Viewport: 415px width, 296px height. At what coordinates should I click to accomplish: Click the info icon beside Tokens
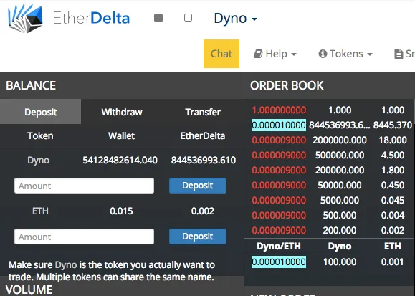pos(323,54)
